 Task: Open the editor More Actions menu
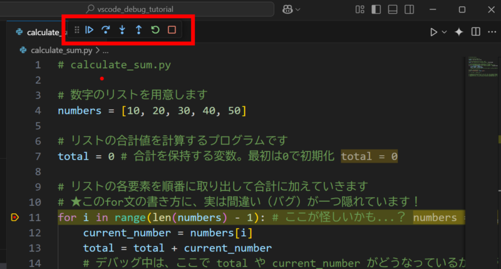point(492,32)
